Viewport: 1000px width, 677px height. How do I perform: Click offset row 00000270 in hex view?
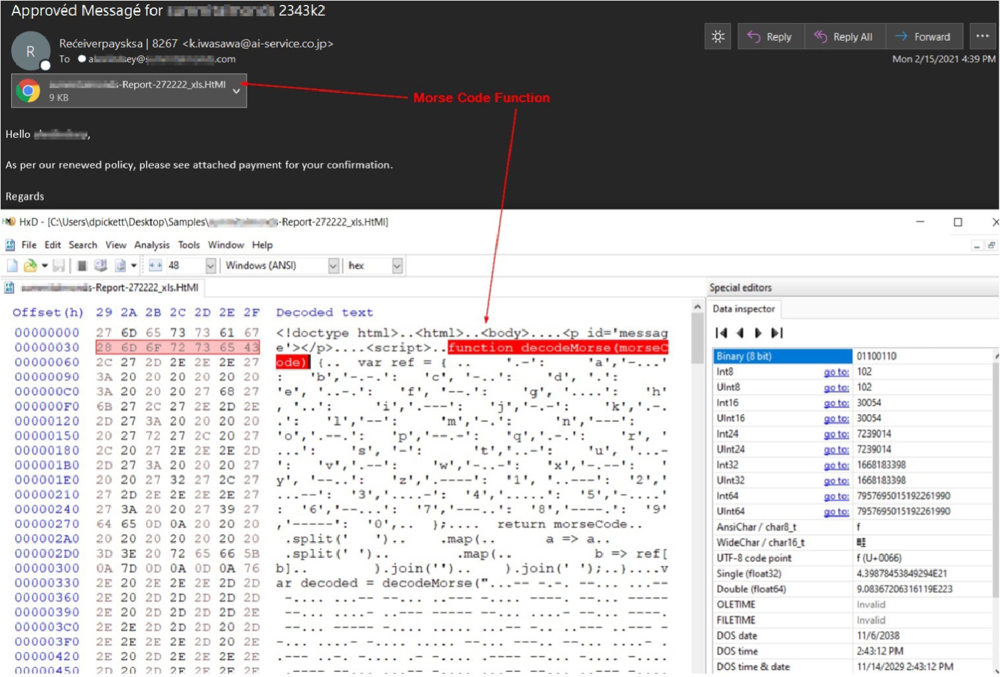click(47, 524)
